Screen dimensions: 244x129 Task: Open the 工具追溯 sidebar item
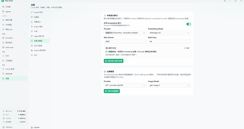click(14, 60)
